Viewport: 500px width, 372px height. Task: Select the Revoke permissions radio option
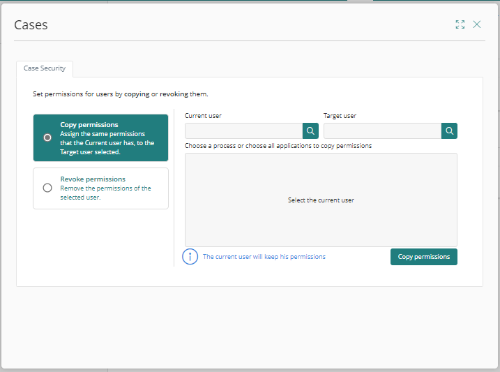click(x=47, y=188)
